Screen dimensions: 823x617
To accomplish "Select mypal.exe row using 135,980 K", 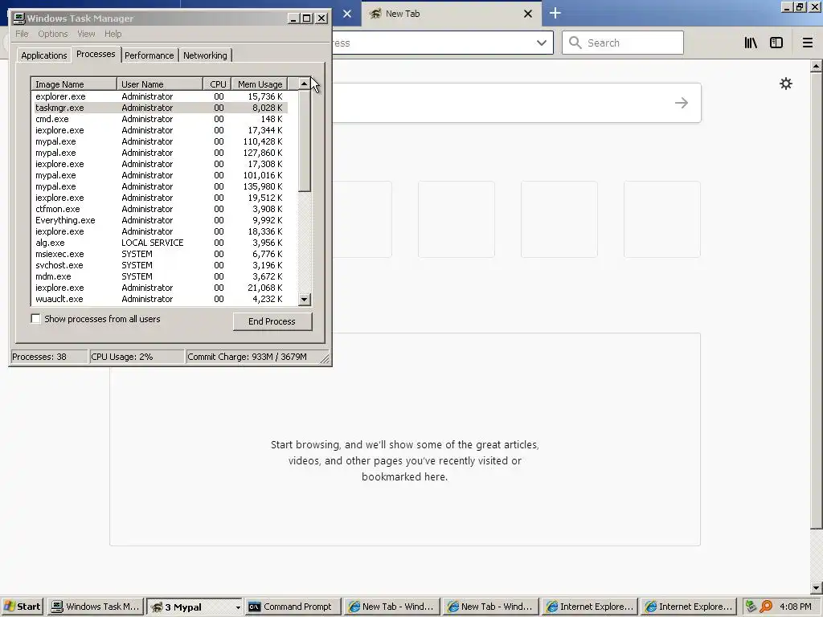I will 159,186.
